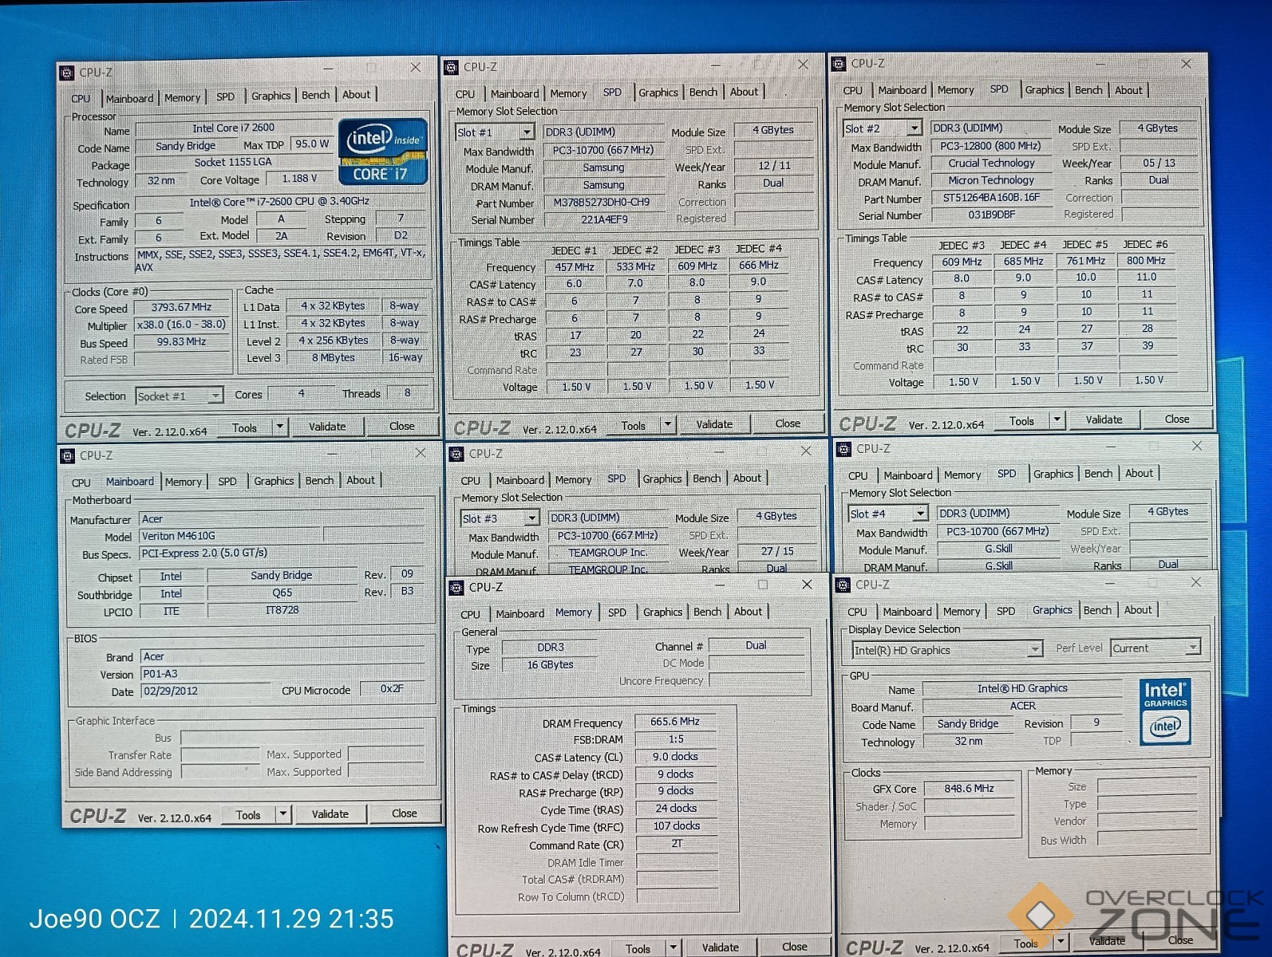Click CPU-Z title icon in Slot #4 SPD window
Screen dimensions: 1272x957
(844, 449)
